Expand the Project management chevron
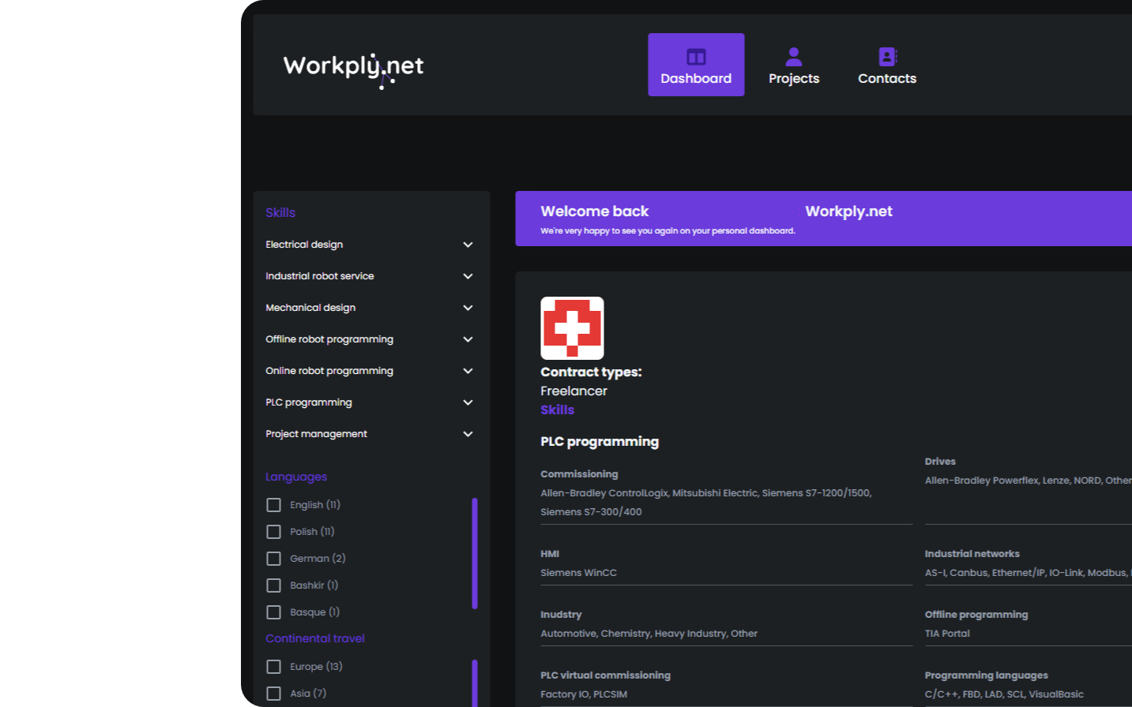Viewport: 1132px width, 707px height. [468, 434]
